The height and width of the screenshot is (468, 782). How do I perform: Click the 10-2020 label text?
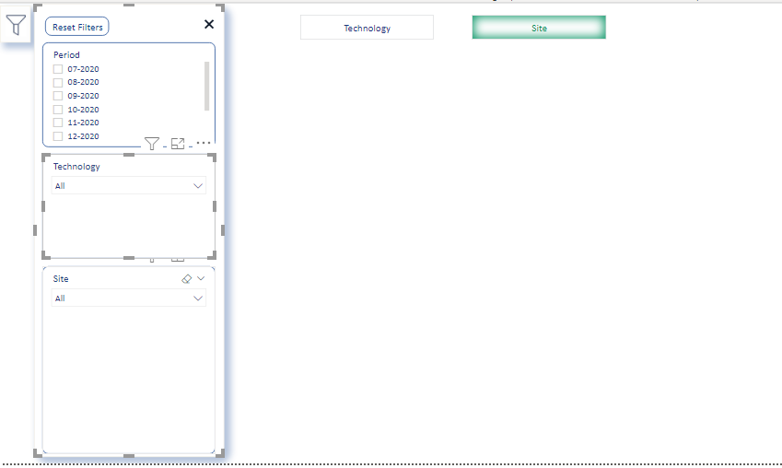[x=83, y=110]
